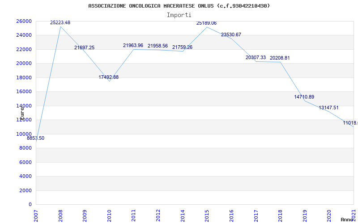Click the Anno axis title

click(x=346, y=220)
